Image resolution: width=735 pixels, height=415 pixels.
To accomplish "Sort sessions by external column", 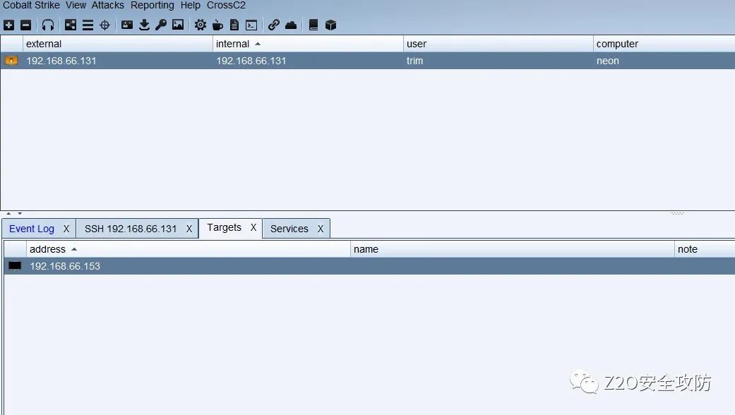I will pyautogui.click(x=118, y=44).
